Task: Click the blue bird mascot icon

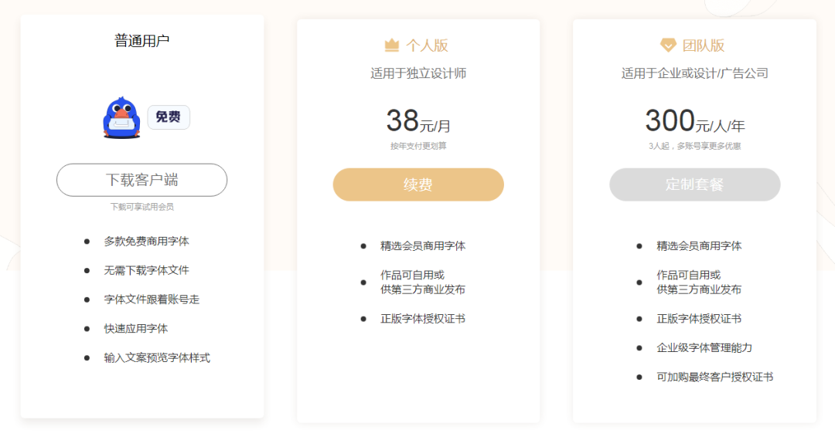Action: 121,118
